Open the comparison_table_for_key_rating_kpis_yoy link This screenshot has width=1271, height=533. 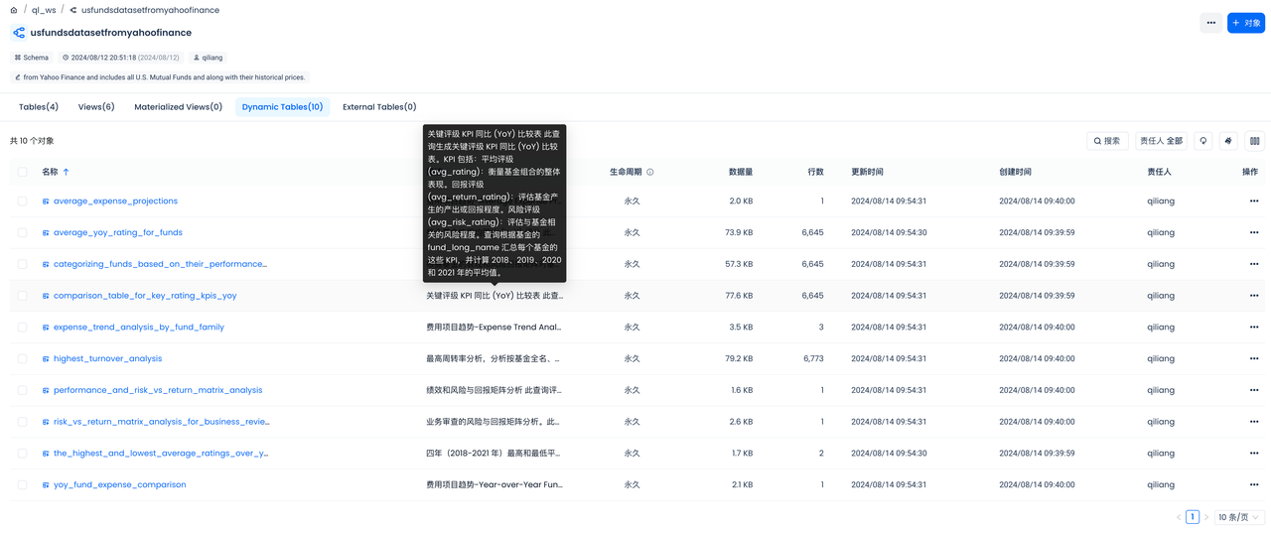pos(145,296)
